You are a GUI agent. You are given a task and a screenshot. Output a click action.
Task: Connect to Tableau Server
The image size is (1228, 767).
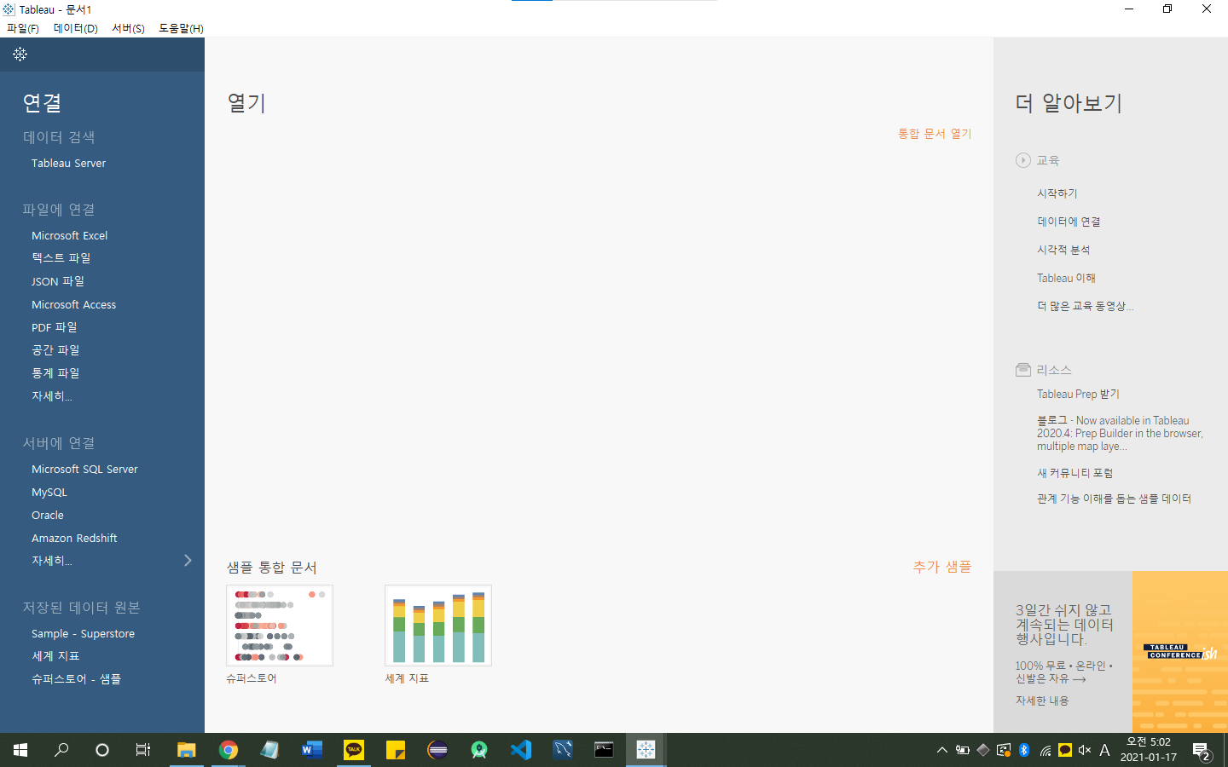[x=69, y=163]
